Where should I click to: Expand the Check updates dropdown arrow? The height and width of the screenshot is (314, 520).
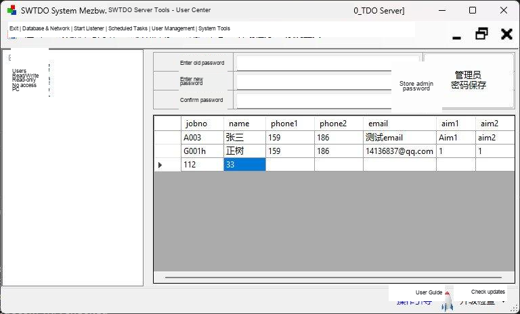[x=504, y=301]
